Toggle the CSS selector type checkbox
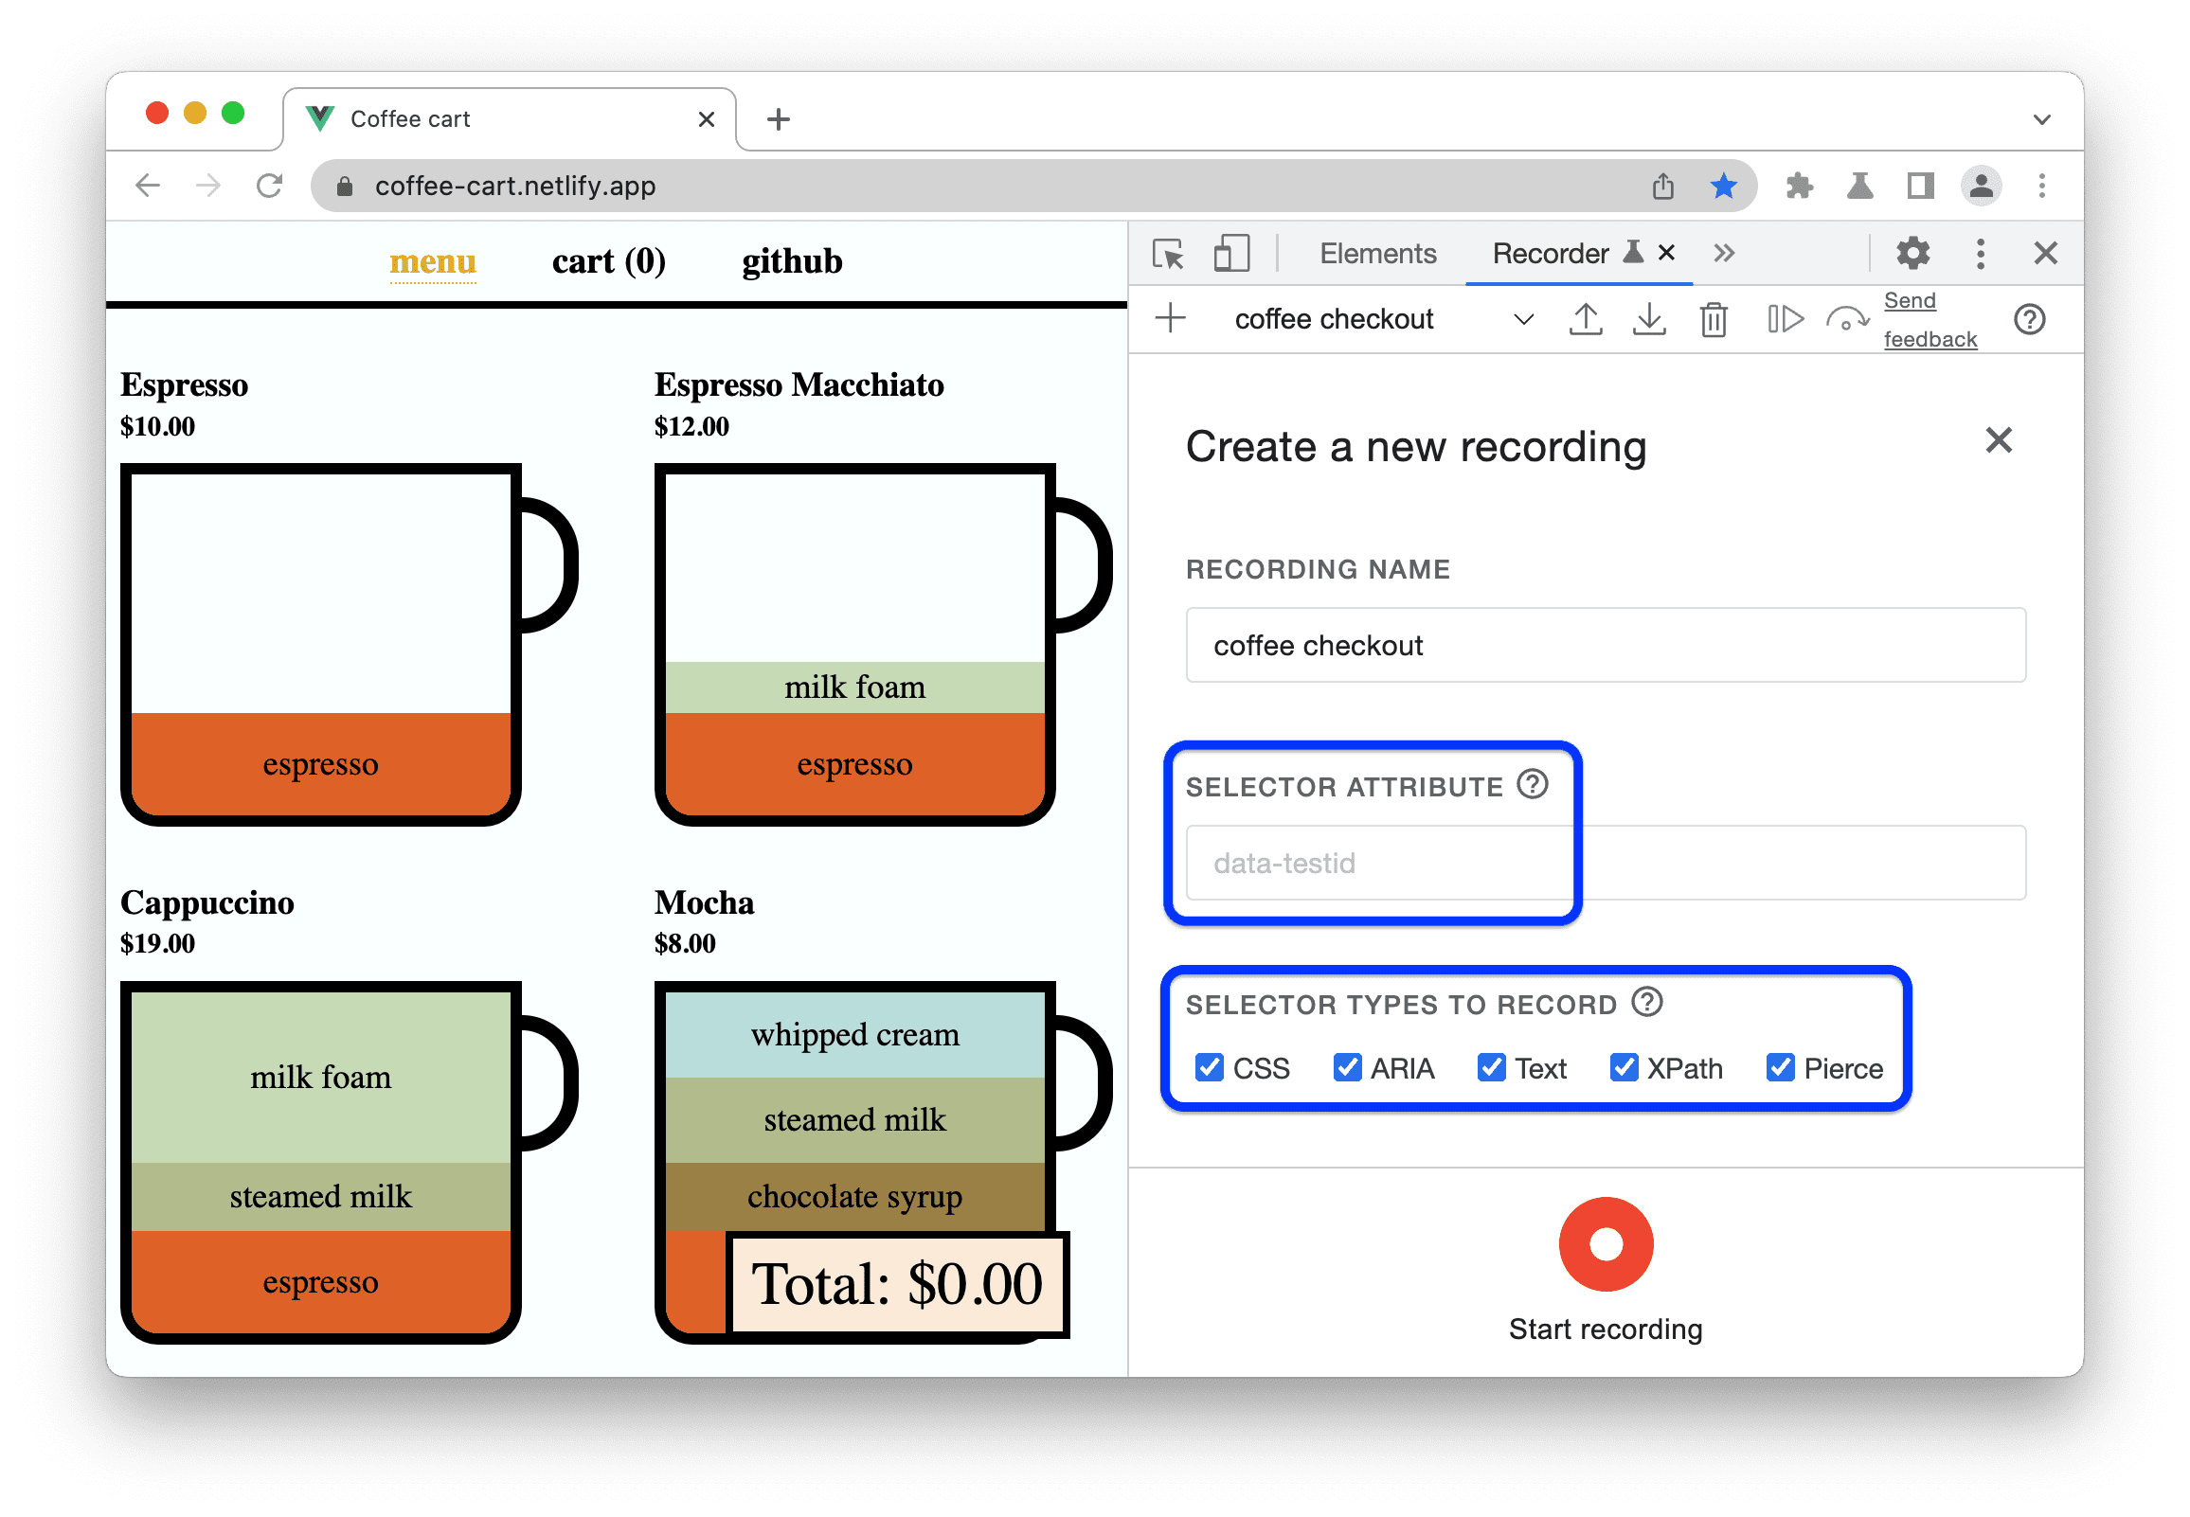Viewport: 2190px width, 1517px height. (1212, 1066)
